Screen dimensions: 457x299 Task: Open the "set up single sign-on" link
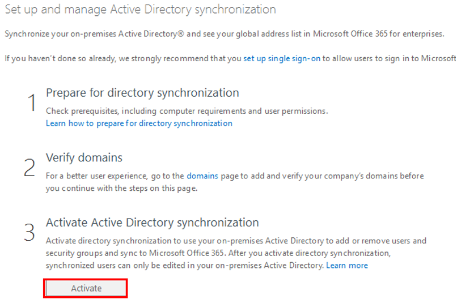(281, 58)
